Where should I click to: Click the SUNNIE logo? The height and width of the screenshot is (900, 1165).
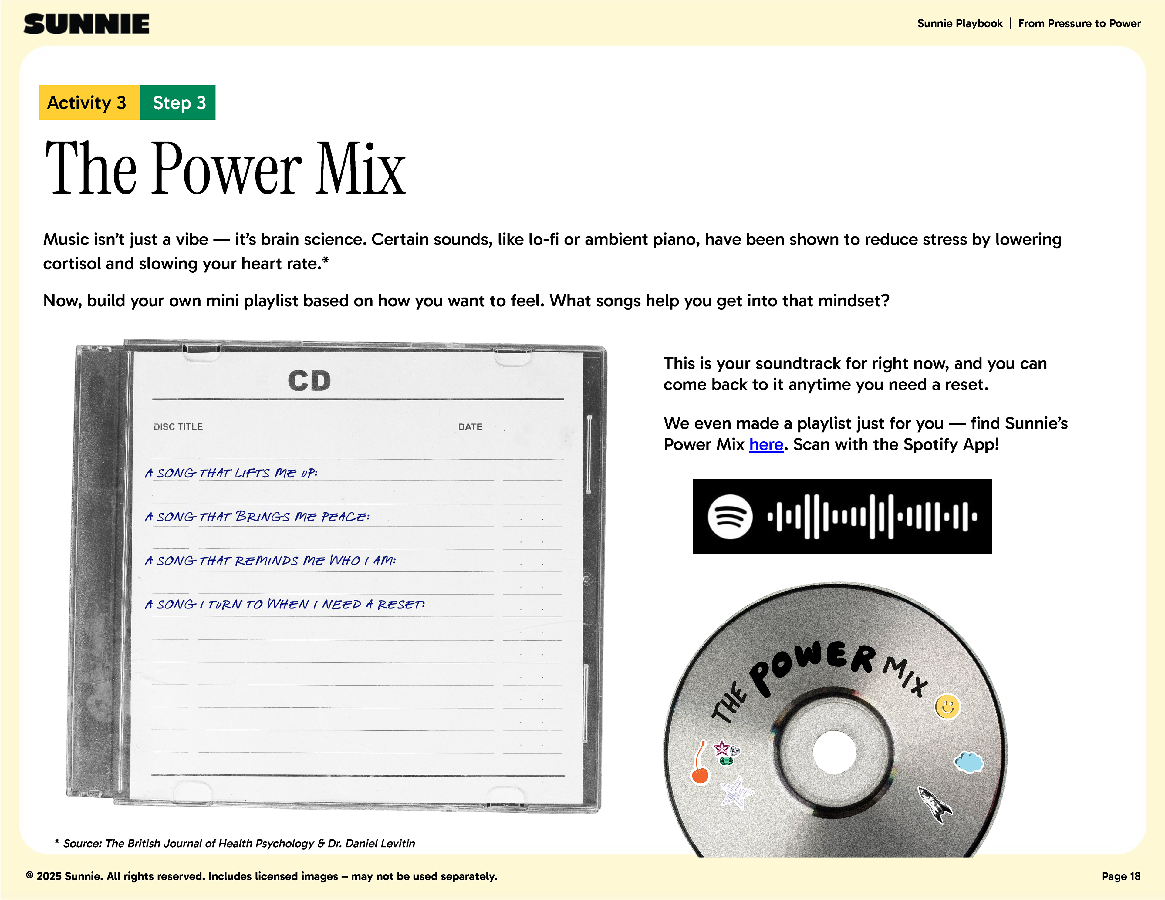pyautogui.click(x=86, y=25)
